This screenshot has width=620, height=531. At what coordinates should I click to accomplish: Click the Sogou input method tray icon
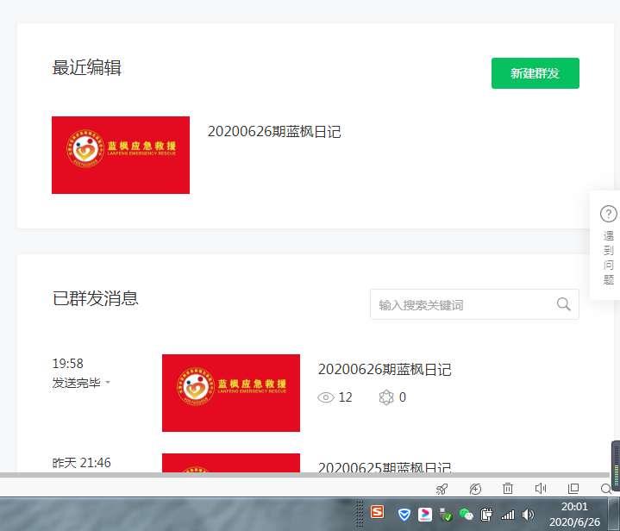point(377,512)
